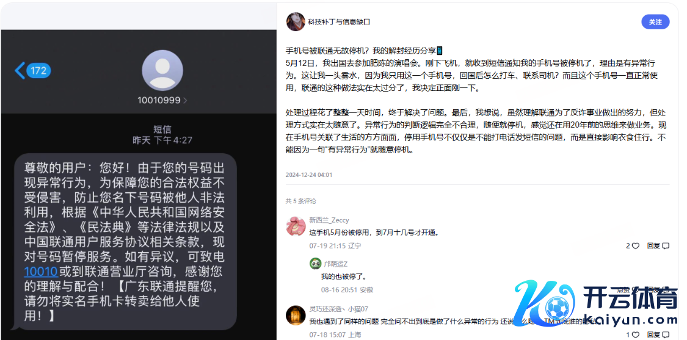Tap the 172 unread messages badge

point(39,71)
